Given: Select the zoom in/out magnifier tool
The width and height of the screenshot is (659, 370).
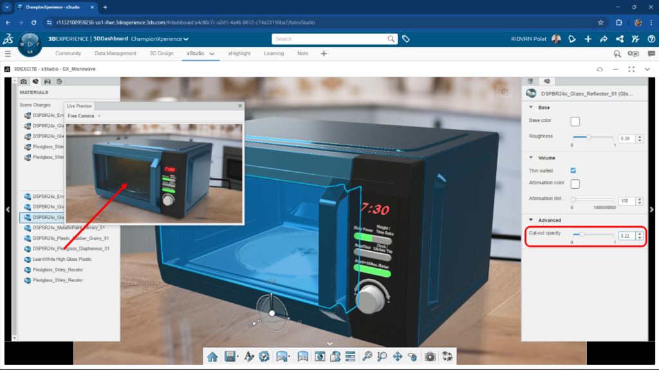Looking at the screenshot, I should pyautogui.click(x=382, y=357).
